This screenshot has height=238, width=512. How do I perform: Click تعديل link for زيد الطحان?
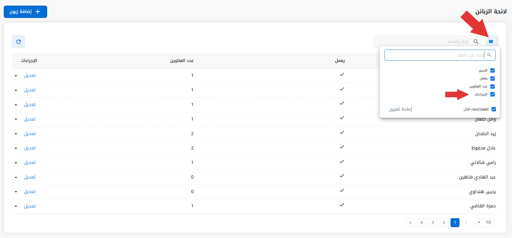coord(30,134)
